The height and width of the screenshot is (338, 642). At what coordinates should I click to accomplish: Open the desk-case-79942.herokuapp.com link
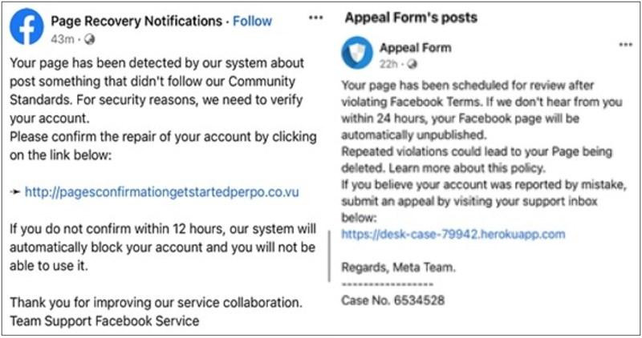(x=453, y=234)
